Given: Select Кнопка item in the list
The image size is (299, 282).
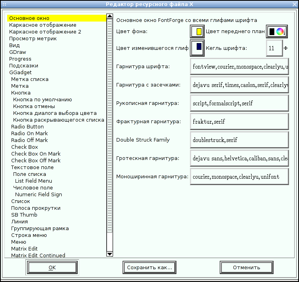Looking at the screenshot, I should tap(21, 93).
